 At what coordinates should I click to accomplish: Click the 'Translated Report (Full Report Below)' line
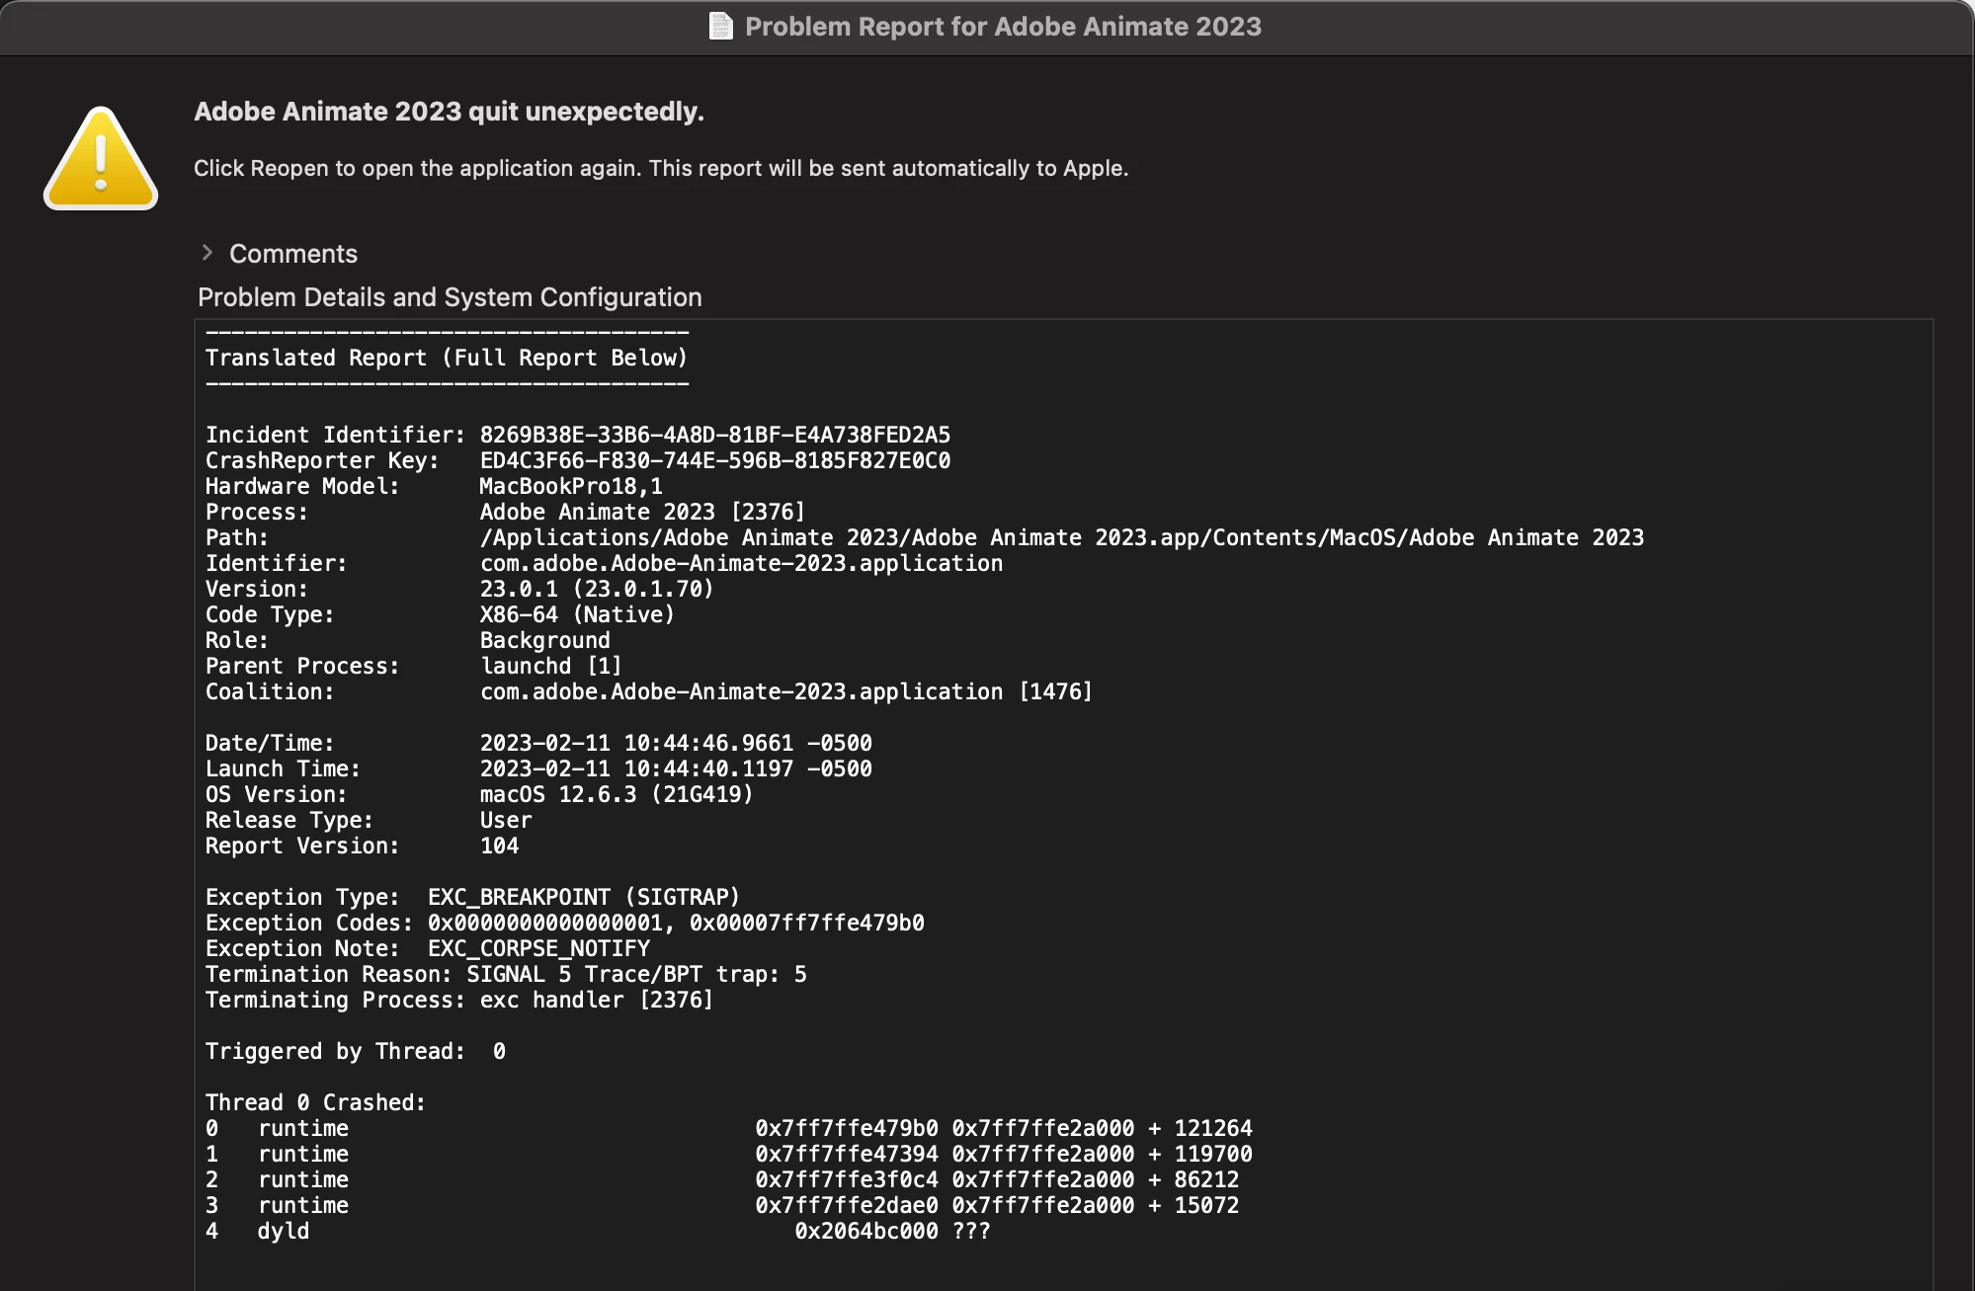(446, 358)
